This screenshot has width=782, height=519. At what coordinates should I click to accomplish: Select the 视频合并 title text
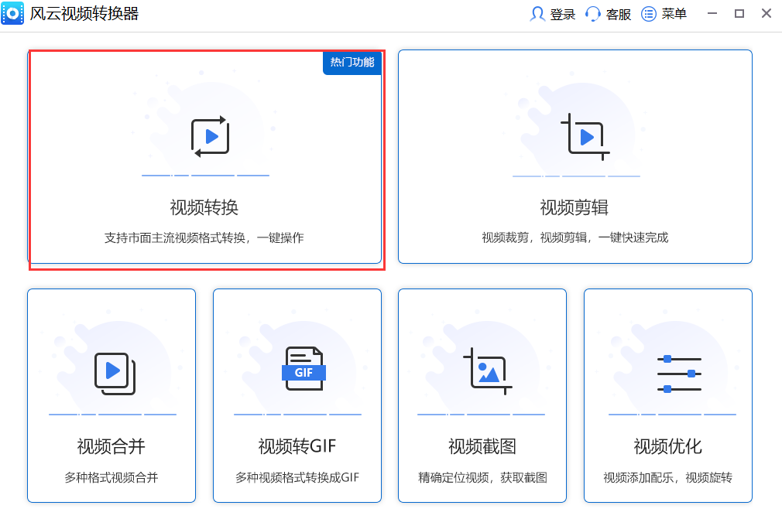[x=111, y=446]
